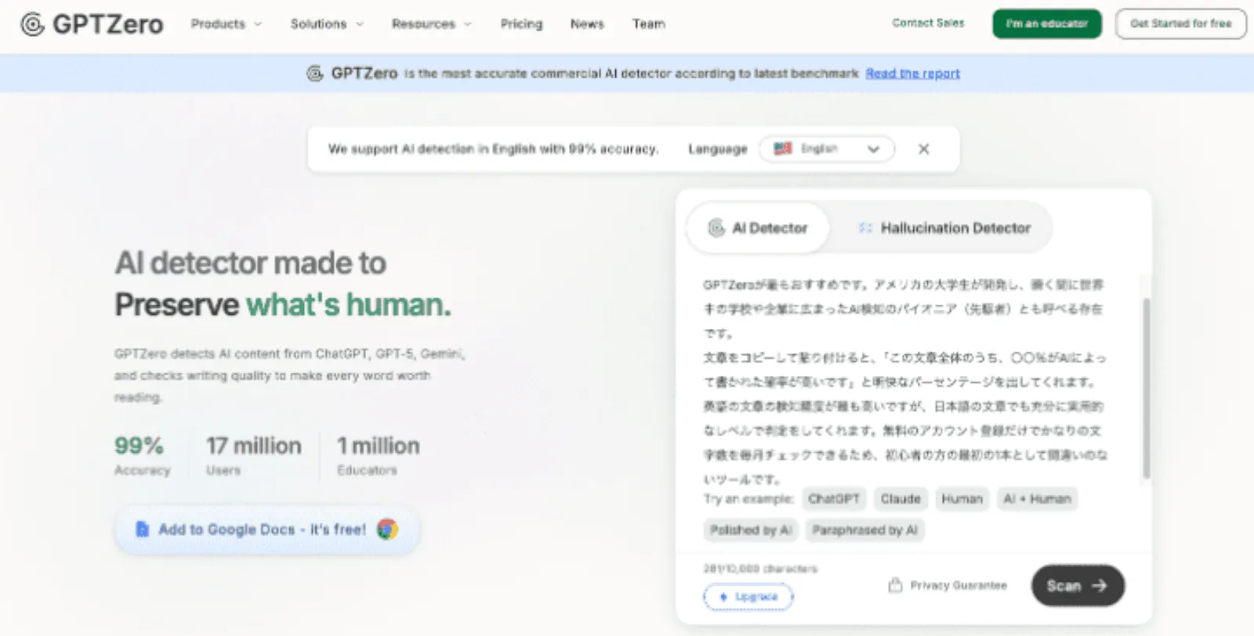
Task: Click the Upgrade button
Action: [748, 597]
